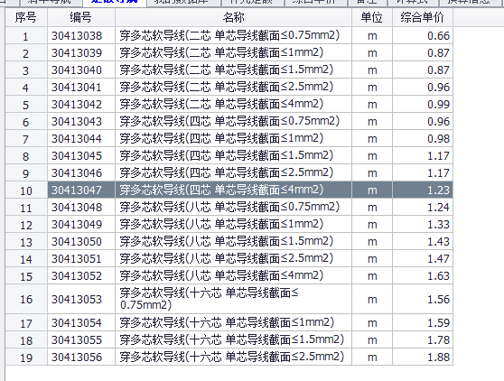504x381 pixels.
Task: Click row number 16 cell
Action: (x=26, y=300)
